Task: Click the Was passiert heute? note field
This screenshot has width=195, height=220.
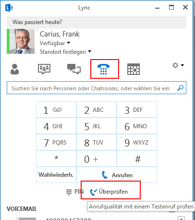Action: click(97, 22)
